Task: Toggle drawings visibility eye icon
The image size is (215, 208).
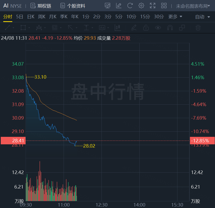Action: (158, 27)
